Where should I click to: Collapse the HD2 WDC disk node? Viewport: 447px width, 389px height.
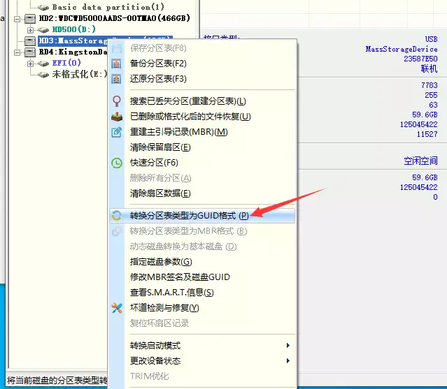(17, 19)
